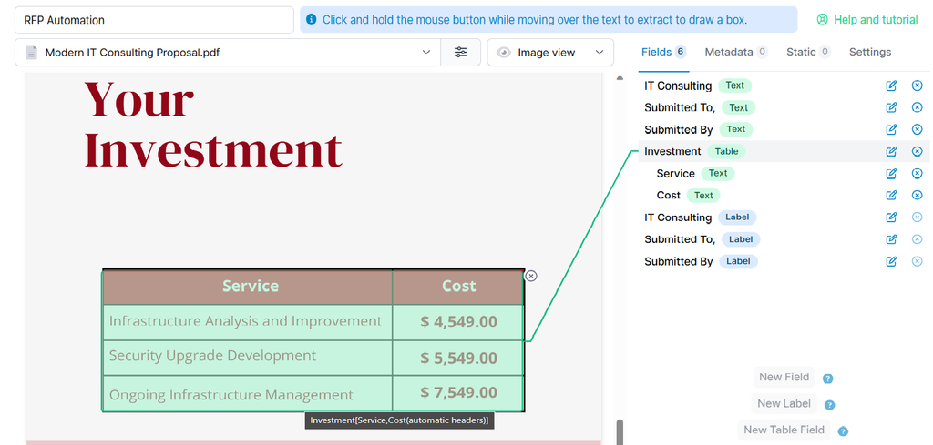The width and height of the screenshot is (933, 445).
Task: Open the document selection dropdown
Action: [x=228, y=52]
